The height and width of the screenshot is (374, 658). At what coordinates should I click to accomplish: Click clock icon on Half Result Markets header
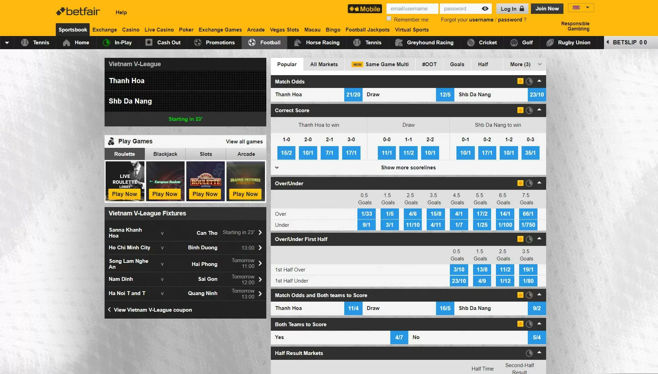click(529, 353)
